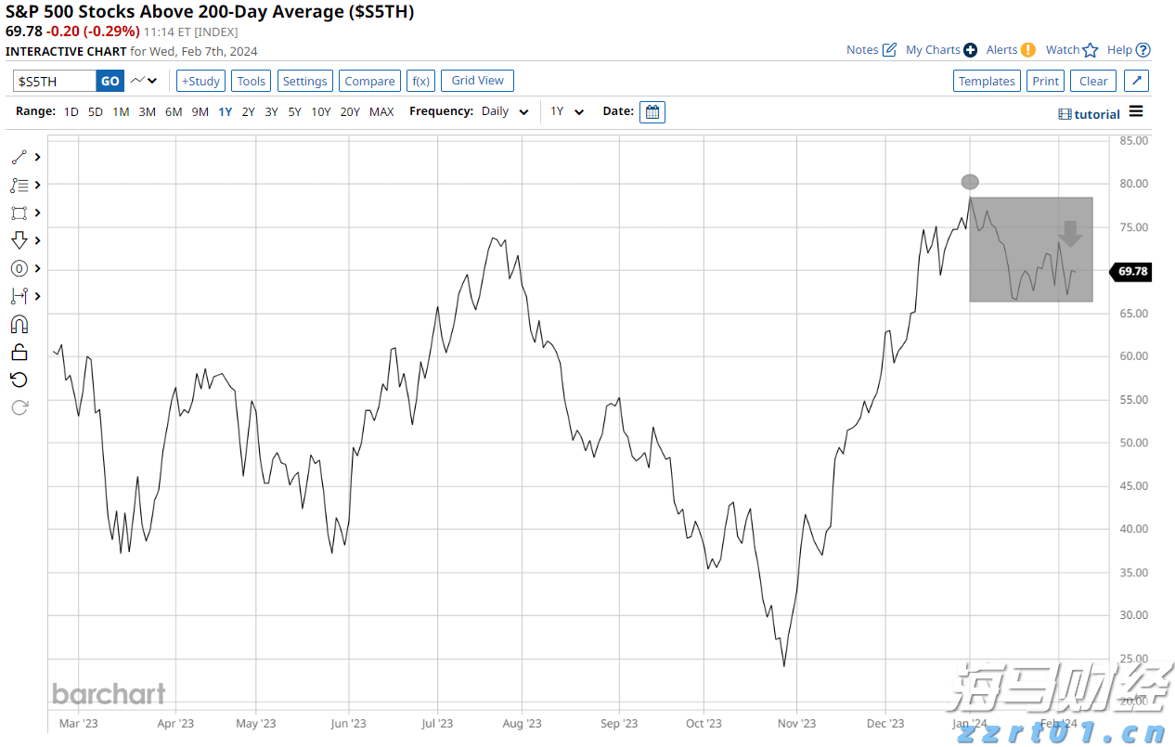
Task: Select the price measurement tool icon
Action: [x=19, y=296]
